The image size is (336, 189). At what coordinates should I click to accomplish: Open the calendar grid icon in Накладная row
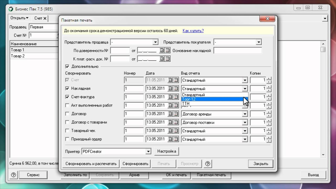[176, 88]
